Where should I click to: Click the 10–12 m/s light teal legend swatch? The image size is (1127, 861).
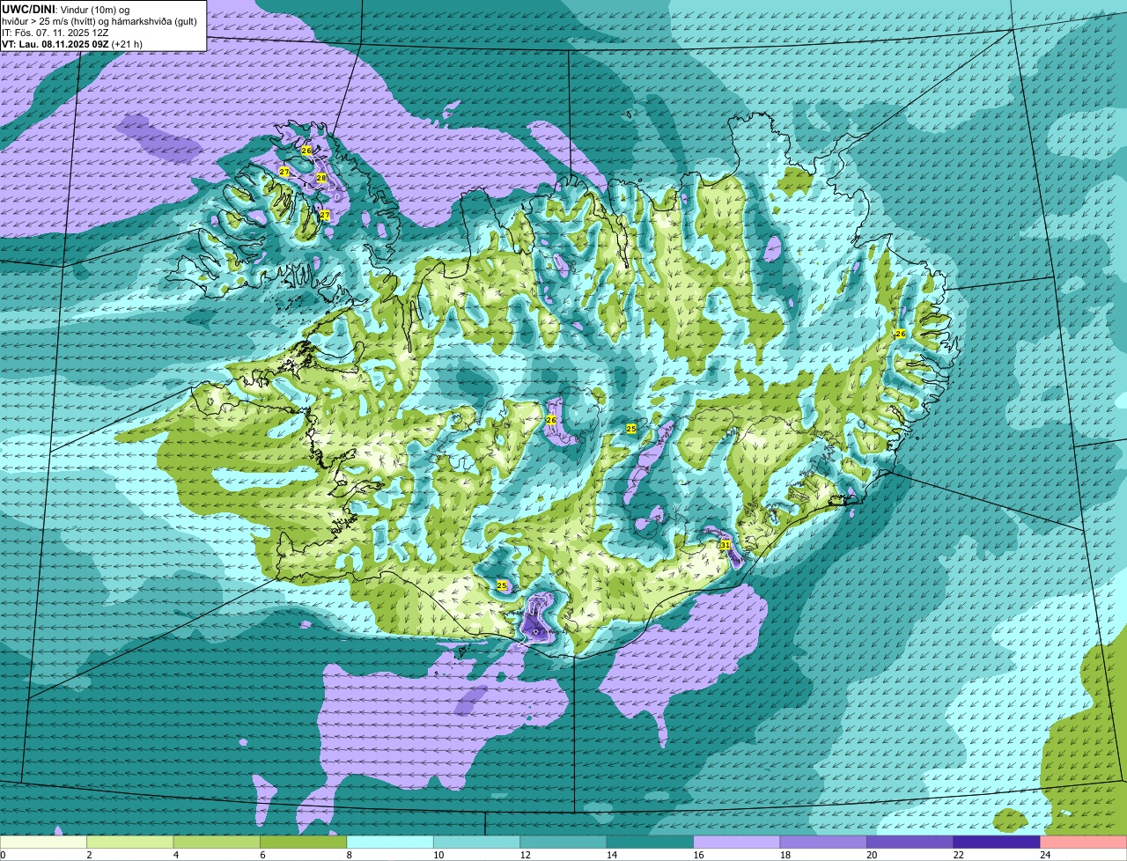[477, 843]
